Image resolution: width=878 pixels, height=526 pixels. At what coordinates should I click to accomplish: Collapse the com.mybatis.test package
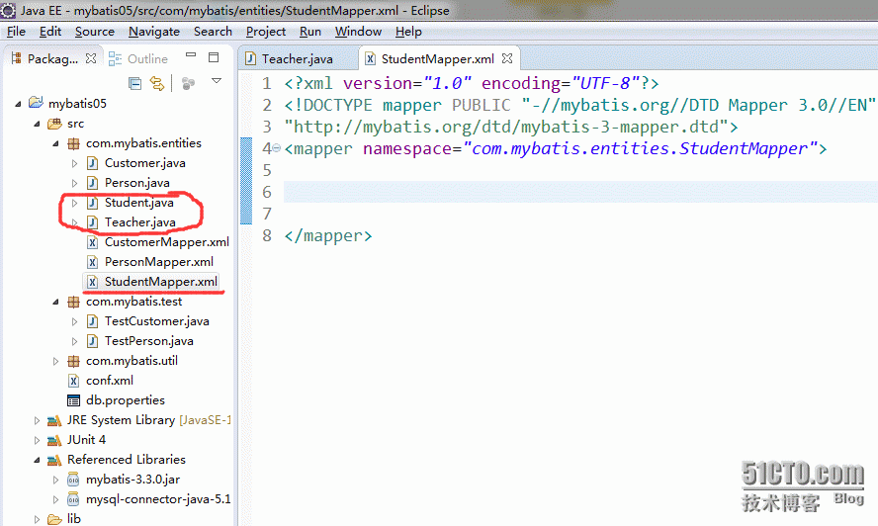[55, 302]
